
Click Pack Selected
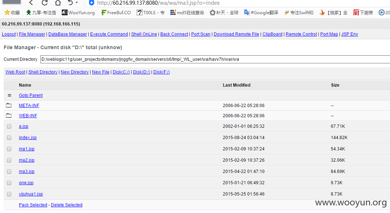pyautogui.click(x=33, y=205)
